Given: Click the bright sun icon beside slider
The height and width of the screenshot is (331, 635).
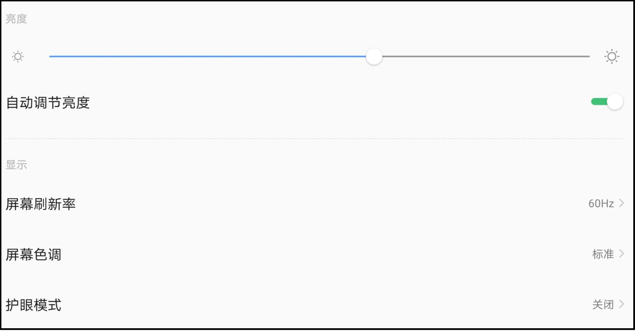Looking at the screenshot, I should point(612,57).
